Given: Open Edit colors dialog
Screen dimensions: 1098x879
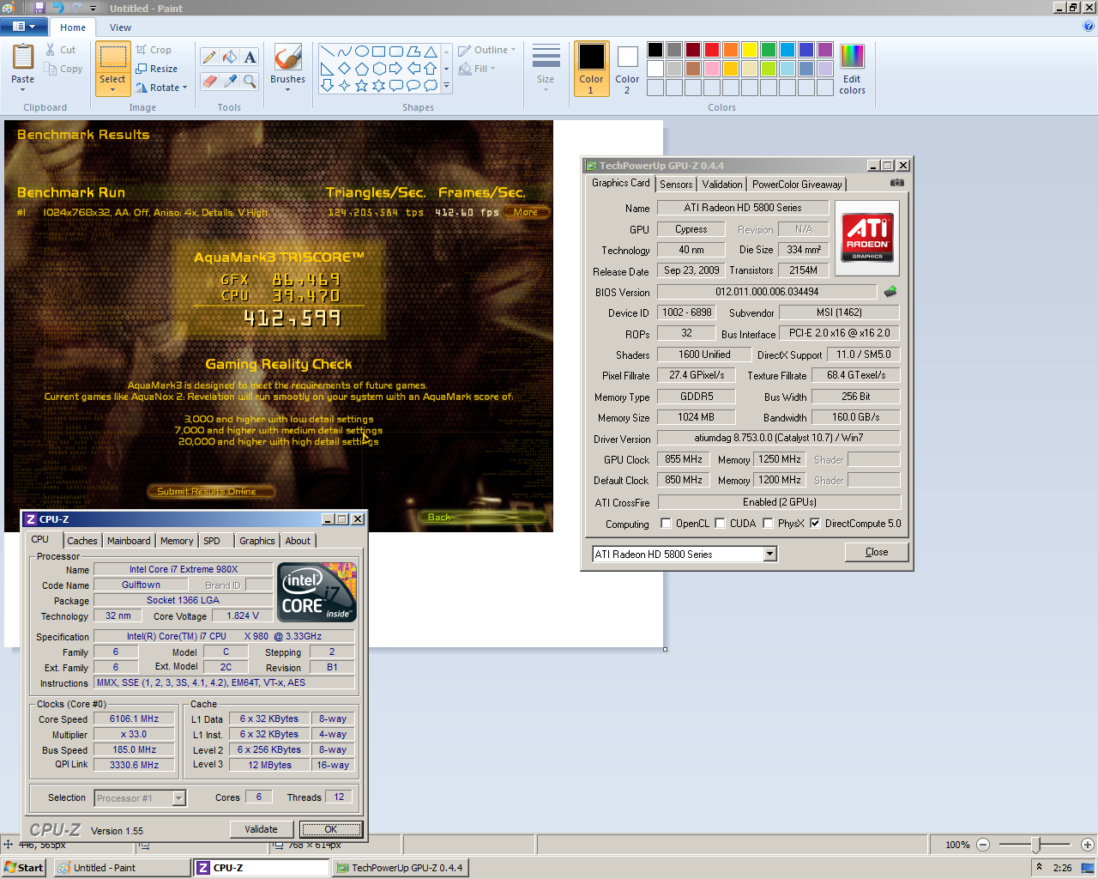Looking at the screenshot, I should (x=852, y=69).
